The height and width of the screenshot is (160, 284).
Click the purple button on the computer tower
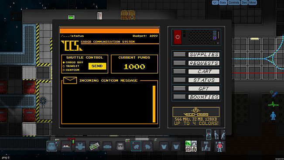(215, 38)
